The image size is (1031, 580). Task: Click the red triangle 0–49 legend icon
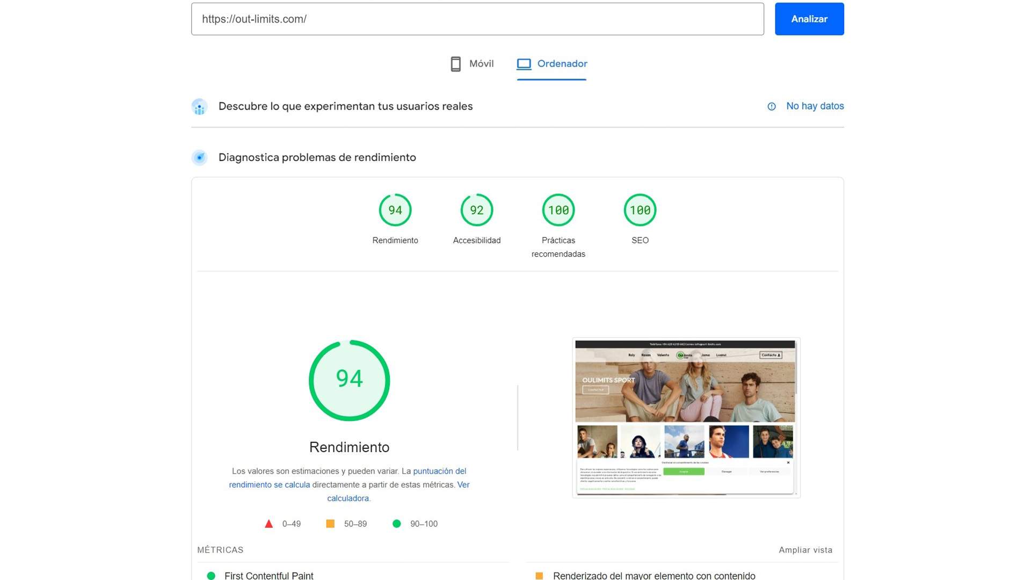tap(269, 524)
